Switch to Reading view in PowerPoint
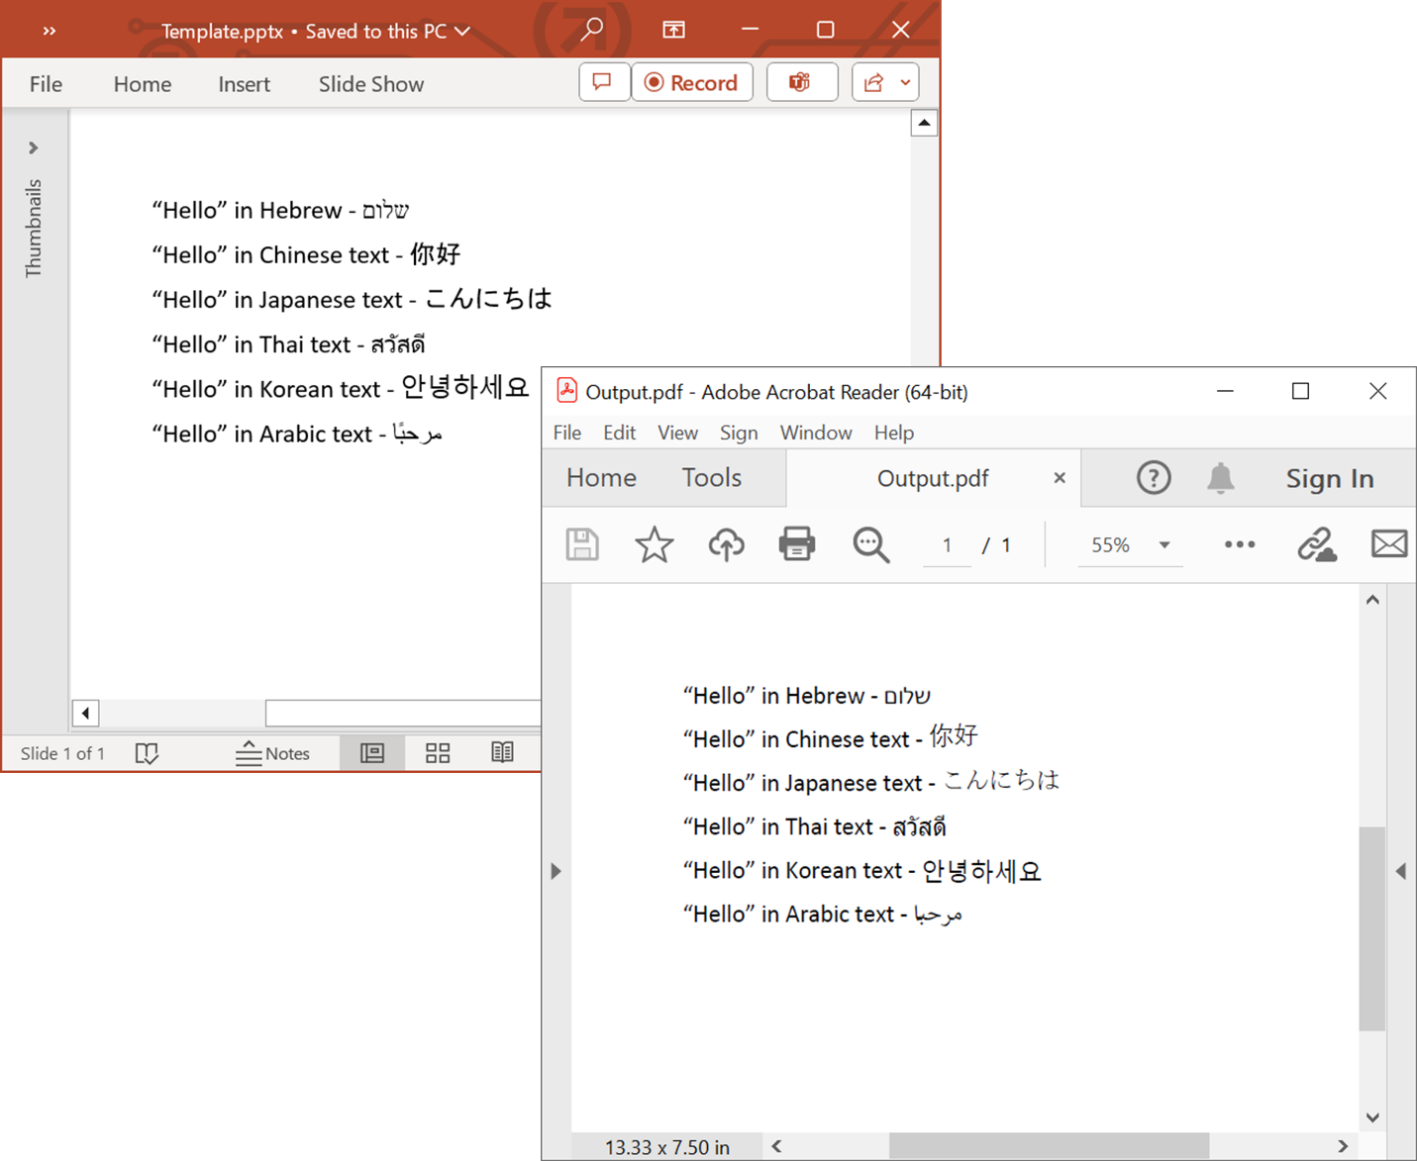 [x=502, y=753]
